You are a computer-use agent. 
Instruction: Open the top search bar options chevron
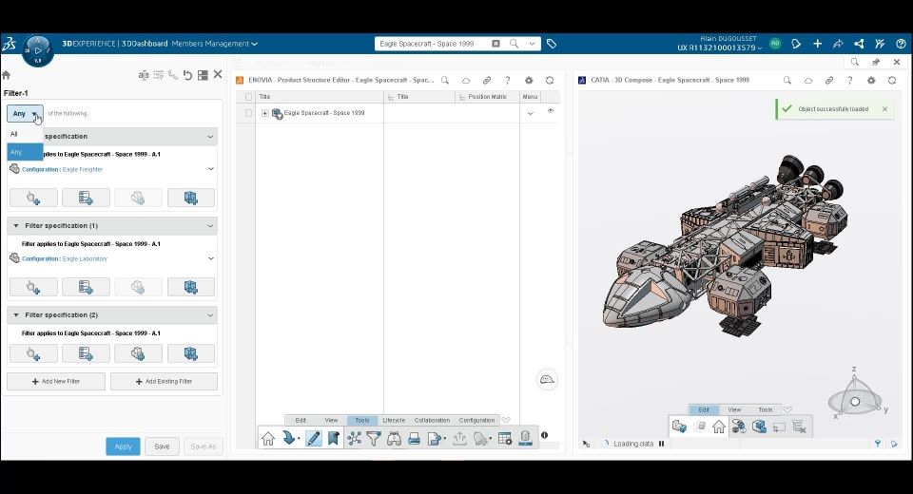coord(532,44)
